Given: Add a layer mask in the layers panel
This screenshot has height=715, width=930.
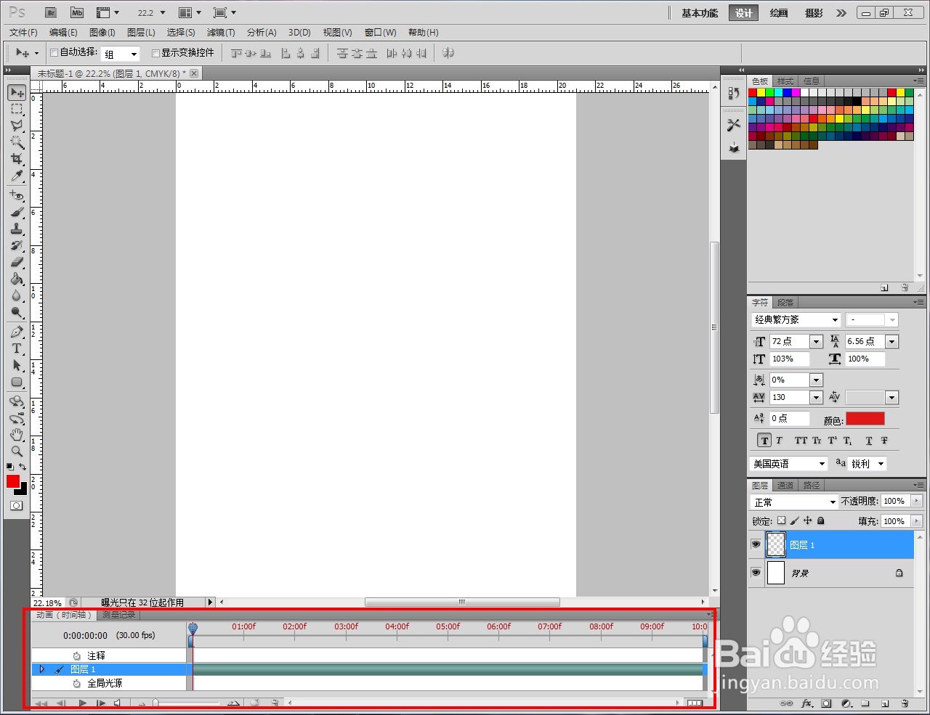Looking at the screenshot, I should (x=826, y=703).
